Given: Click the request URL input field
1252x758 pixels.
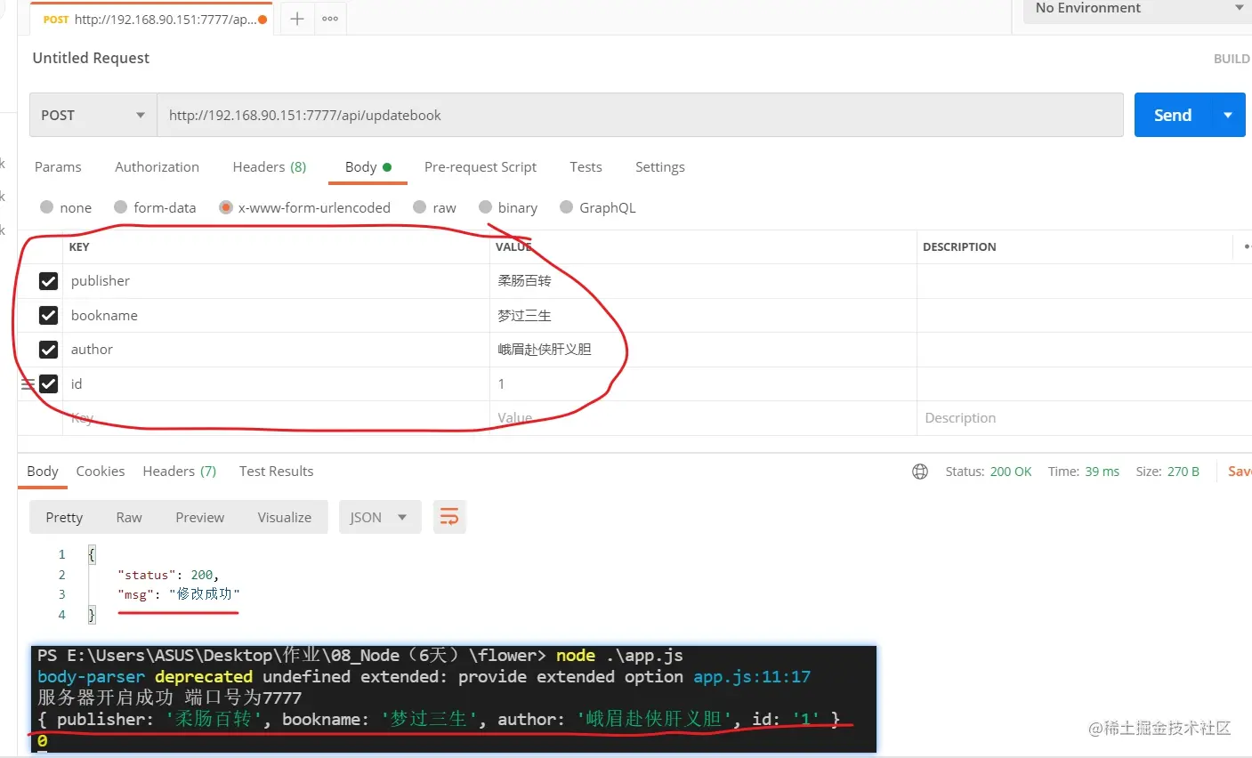Looking at the screenshot, I should 641,115.
